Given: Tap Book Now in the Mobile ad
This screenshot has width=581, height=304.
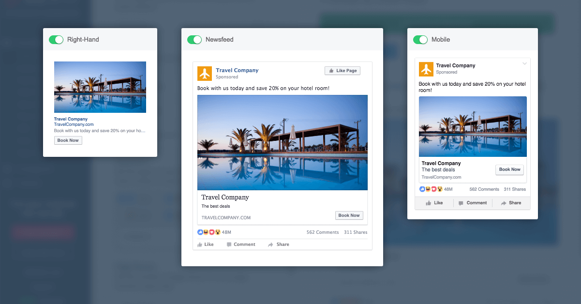Looking at the screenshot, I should pyautogui.click(x=509, y=169).
